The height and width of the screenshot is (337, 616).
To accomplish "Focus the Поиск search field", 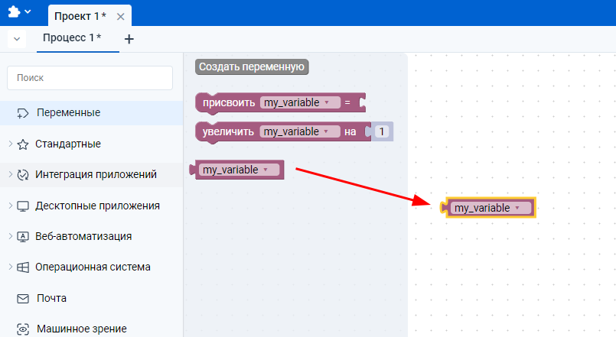I will click(x=90, y=78).
